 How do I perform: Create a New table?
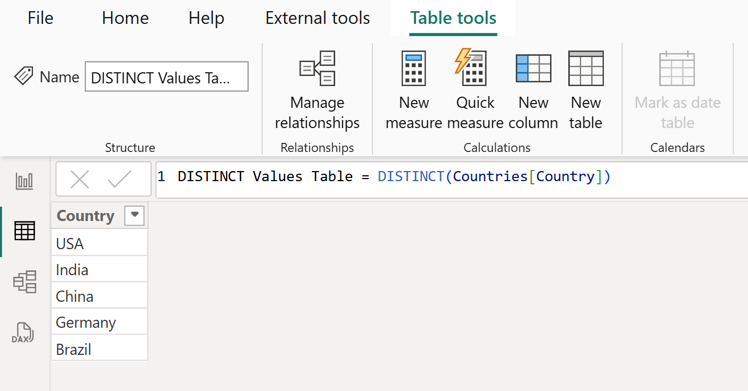[x=586, y=90]
